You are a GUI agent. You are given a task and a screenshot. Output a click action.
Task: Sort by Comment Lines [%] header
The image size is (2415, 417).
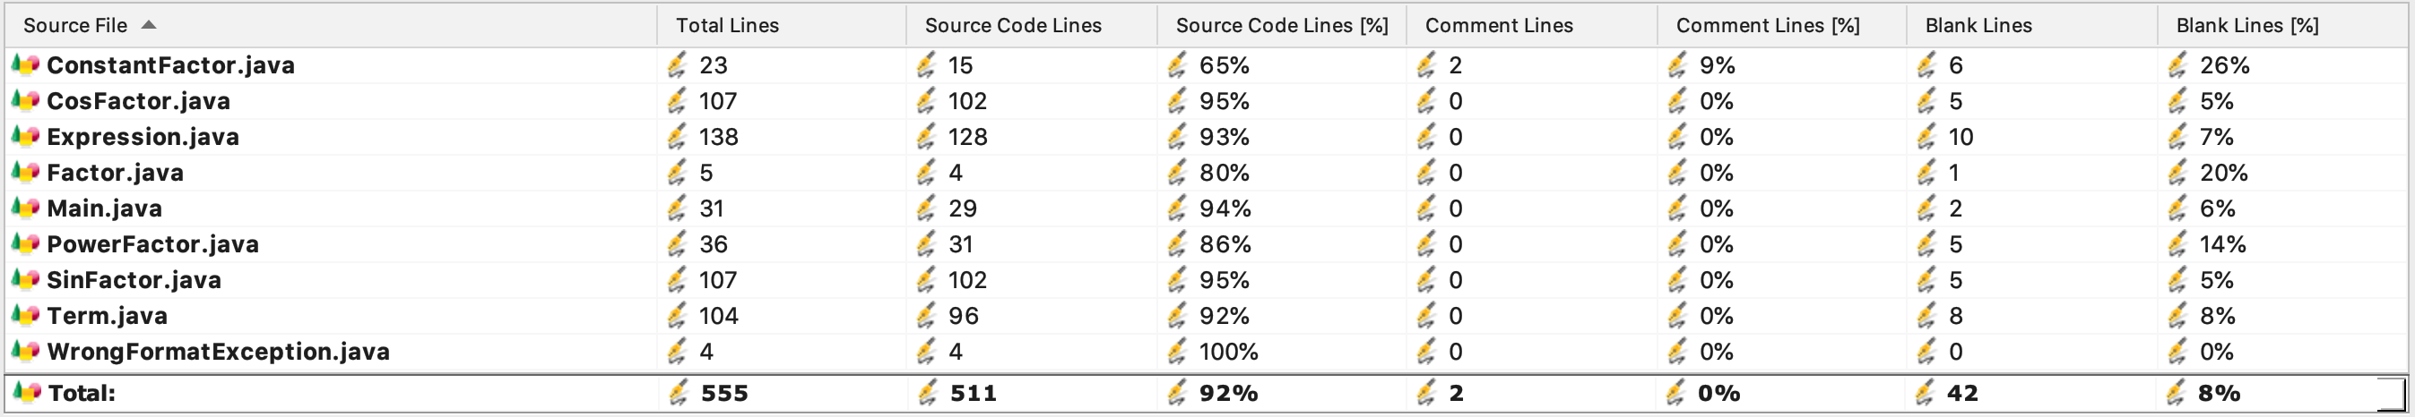point(1767,25)
